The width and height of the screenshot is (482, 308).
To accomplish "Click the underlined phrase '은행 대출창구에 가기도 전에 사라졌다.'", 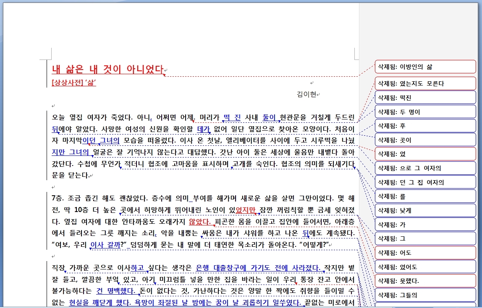I will [258, 268].
